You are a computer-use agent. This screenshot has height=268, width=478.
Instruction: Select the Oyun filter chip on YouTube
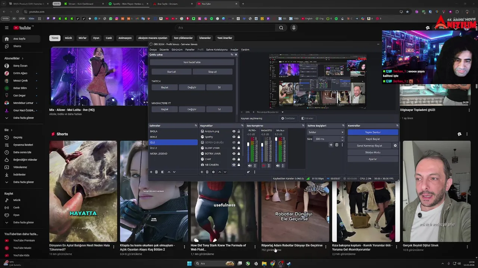tap(96, 38)
